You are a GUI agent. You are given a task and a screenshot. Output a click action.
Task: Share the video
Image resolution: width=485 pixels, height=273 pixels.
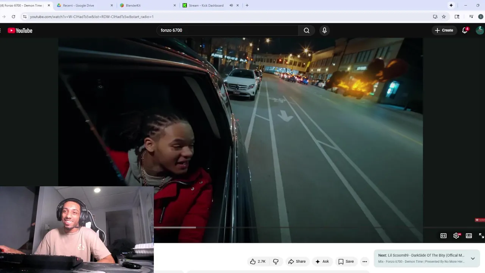click(x=297, y=261)
